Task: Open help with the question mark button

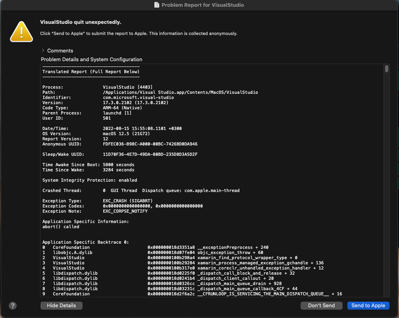Action: tap(13, 306)
